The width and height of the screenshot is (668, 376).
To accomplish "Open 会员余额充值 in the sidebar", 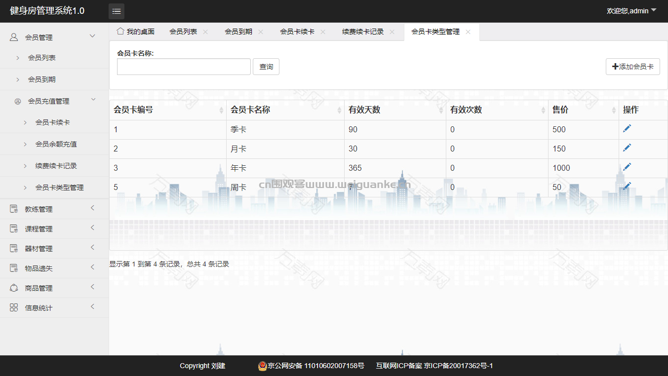I will (56, 144).
